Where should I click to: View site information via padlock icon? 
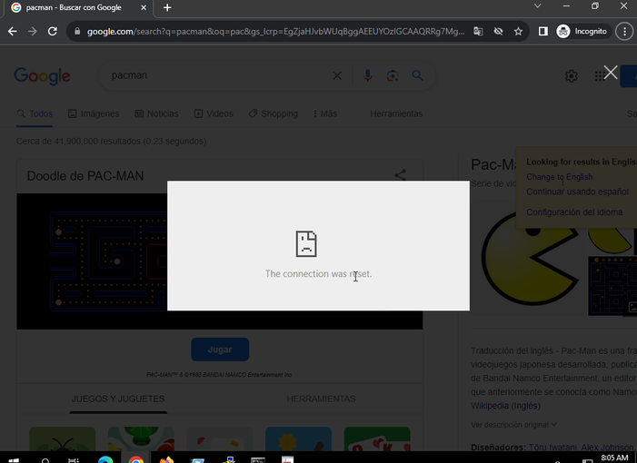pos(77,31)
